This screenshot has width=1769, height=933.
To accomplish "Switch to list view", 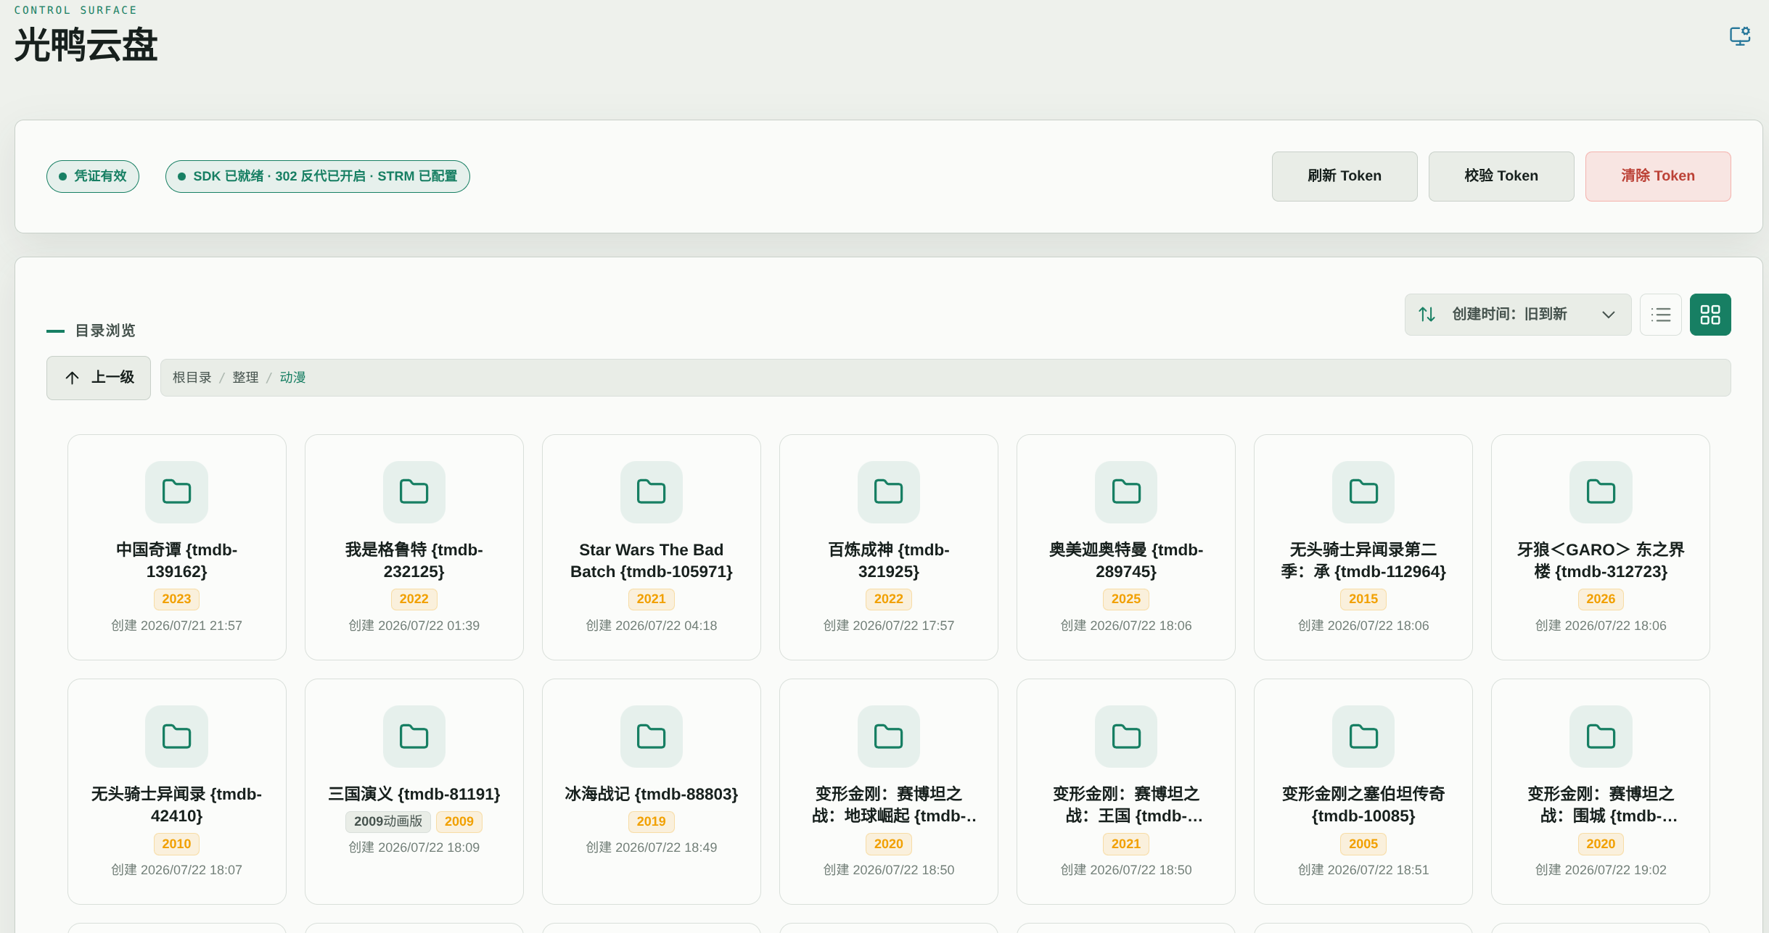I will (1661, 315).
